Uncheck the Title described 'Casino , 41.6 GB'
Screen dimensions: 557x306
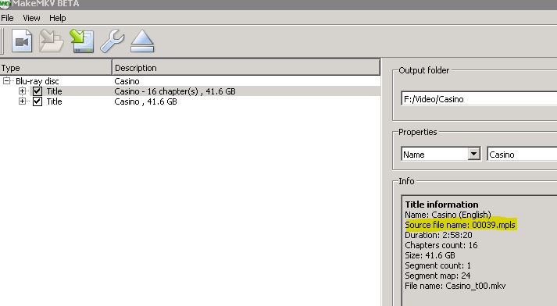coord(37,102)
